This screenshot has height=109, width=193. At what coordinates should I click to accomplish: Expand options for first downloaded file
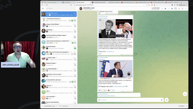57,106
